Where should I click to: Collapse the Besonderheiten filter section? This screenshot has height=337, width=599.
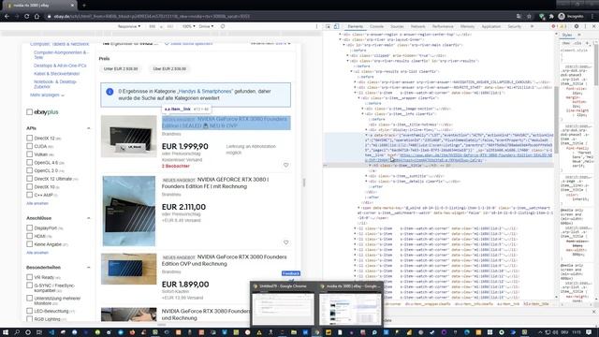tap(89, 268)
